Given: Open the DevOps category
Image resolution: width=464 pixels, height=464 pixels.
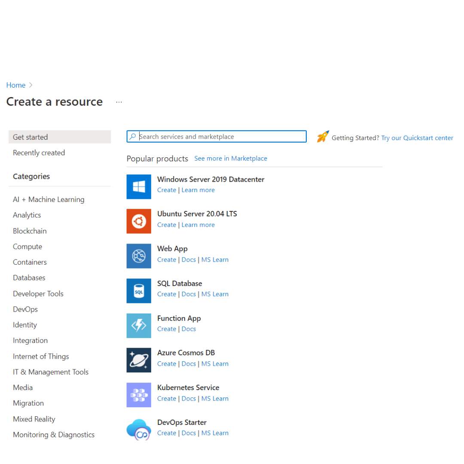Looking at the screenshot, I should (25, 309).
